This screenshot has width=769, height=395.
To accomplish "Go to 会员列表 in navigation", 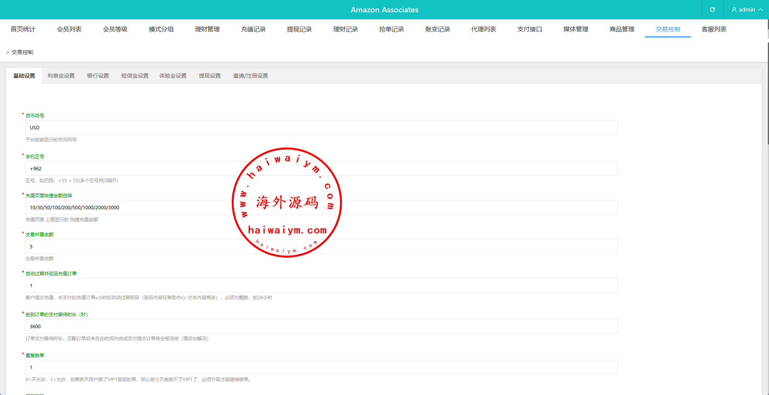I will coord(69,29).
